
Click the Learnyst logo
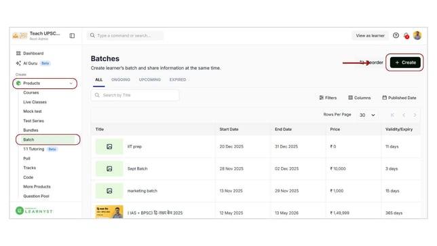(x=34, y=211)
